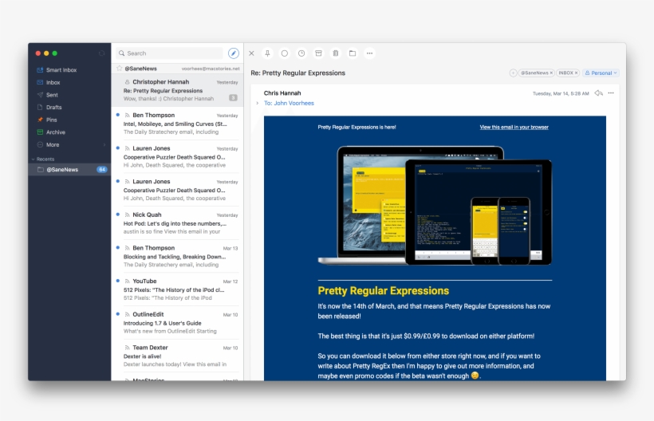Click the feed icon beside OutlineEdit
Viewport: 654px width, 421px height.
coord(128,314)
